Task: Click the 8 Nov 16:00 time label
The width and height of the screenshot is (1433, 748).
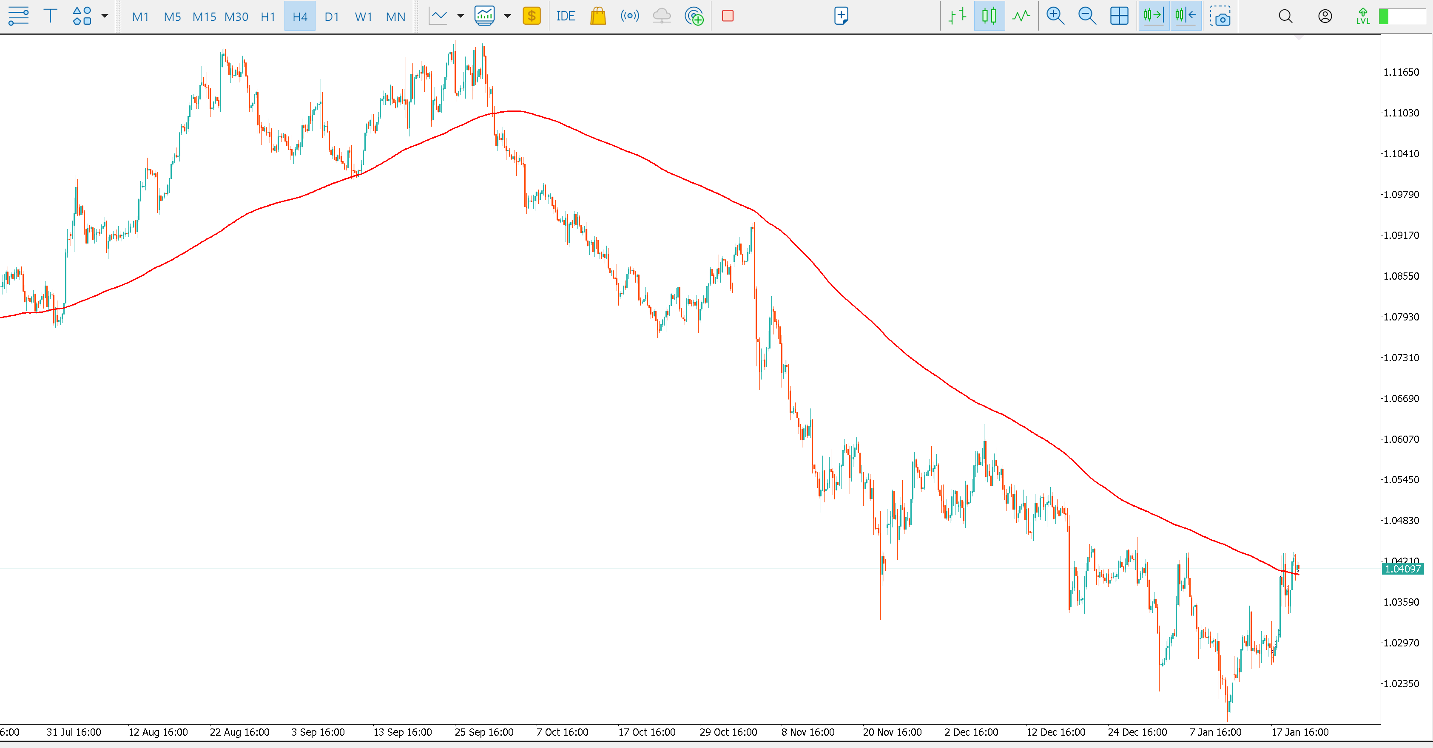Action: click(x=808, y=732)
